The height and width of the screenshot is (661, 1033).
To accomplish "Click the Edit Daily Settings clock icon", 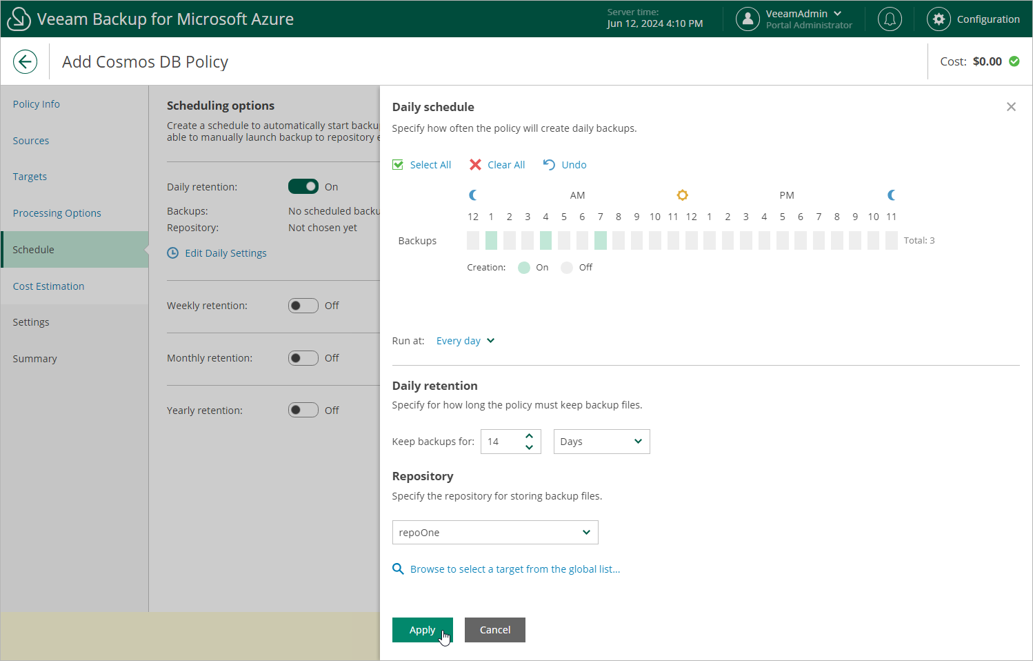I will [173, 253].
